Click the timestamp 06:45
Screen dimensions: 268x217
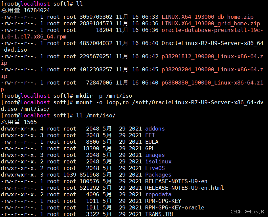click(x=150, y=70)
